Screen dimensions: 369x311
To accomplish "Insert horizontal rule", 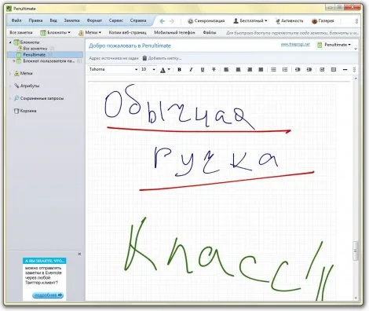I will [345, 70].
